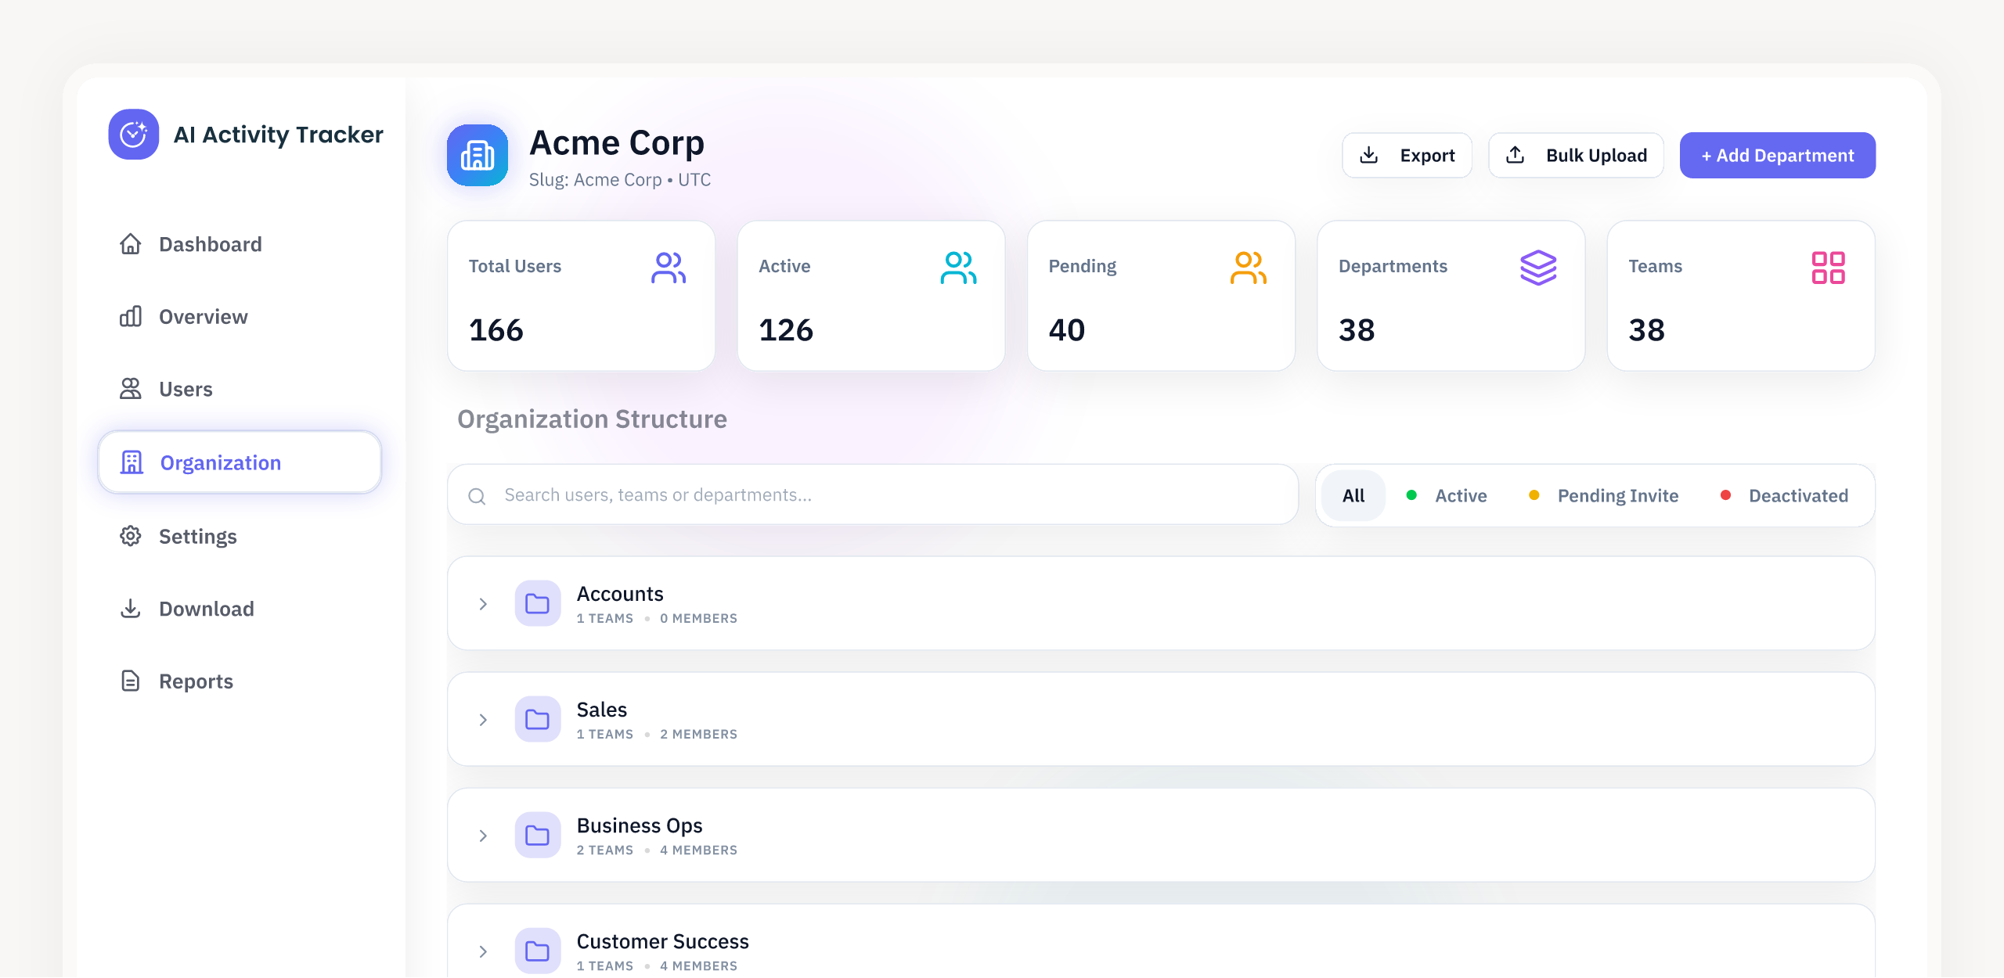Screen dimensions: 2004x978
Task: Enable the Active status filter
Action: coord(1447,495)
